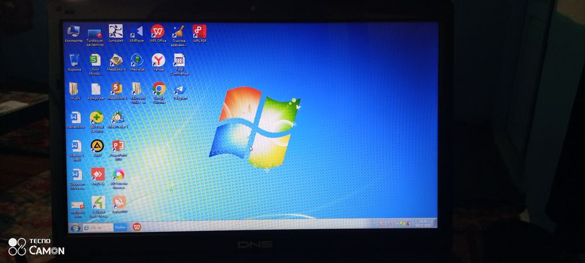Launch the TurboVPN shortcut

[x=119, y=205]
